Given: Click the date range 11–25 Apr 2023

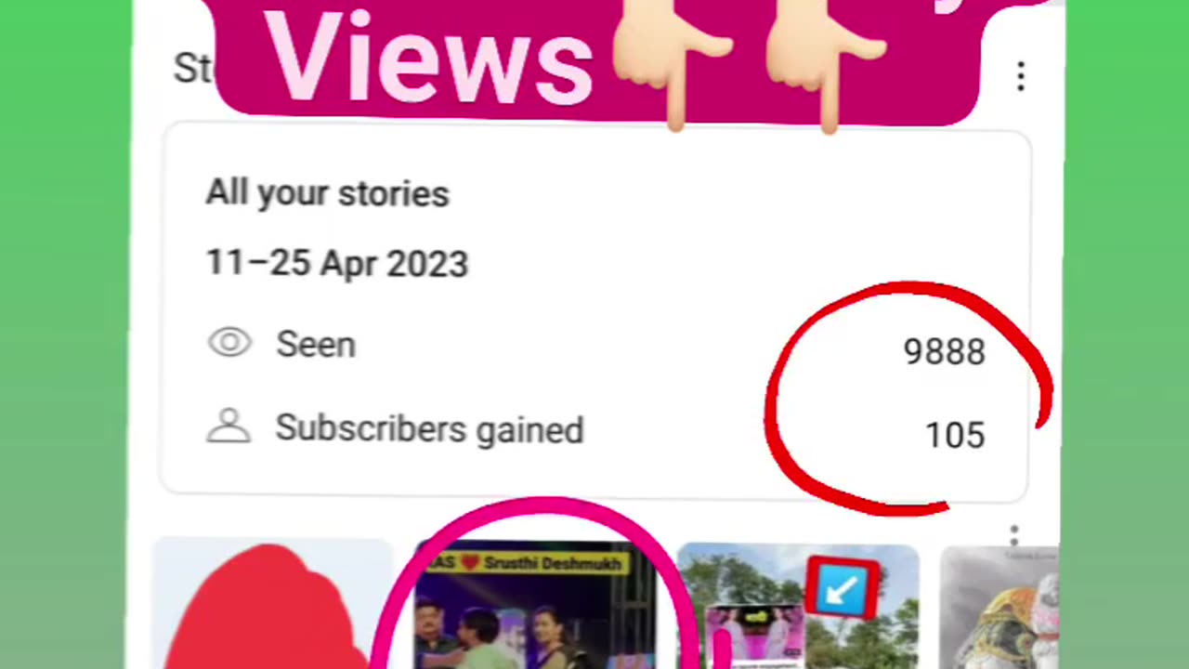Looking at the screenshot, I should [336, 264].
